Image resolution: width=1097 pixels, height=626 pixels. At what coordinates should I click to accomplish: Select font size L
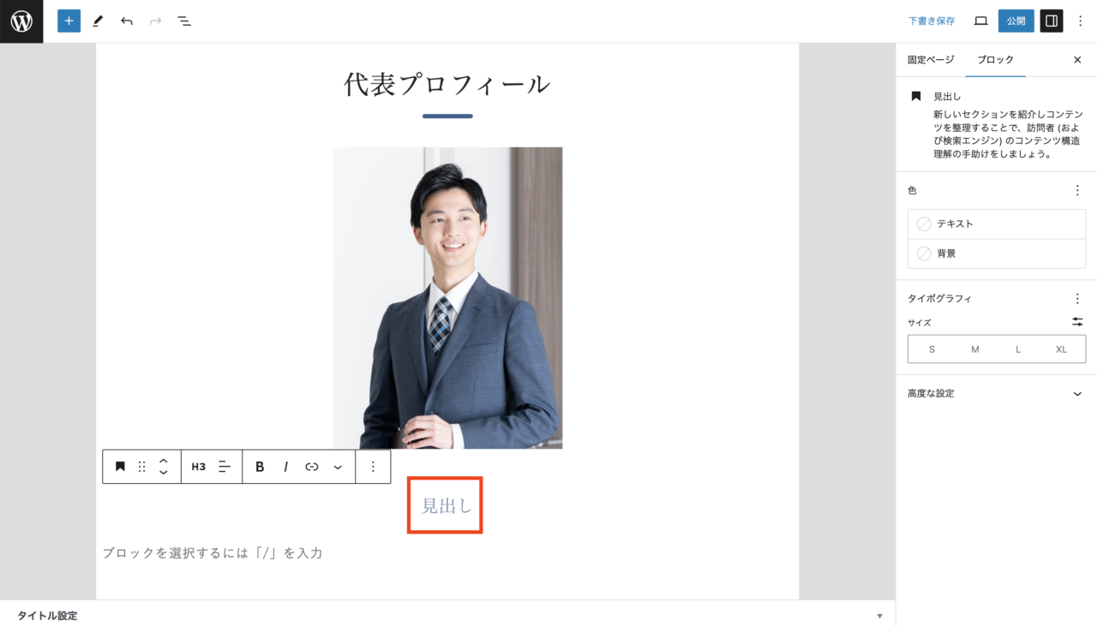click(x=1018, y=349)
